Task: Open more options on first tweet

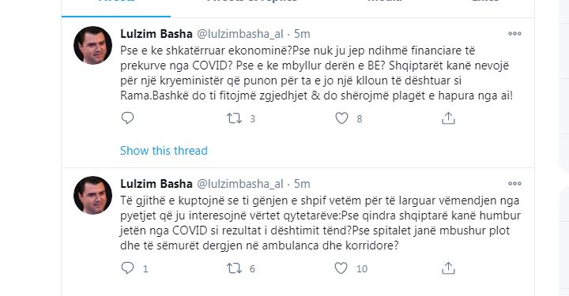Action: click(514, 34)
